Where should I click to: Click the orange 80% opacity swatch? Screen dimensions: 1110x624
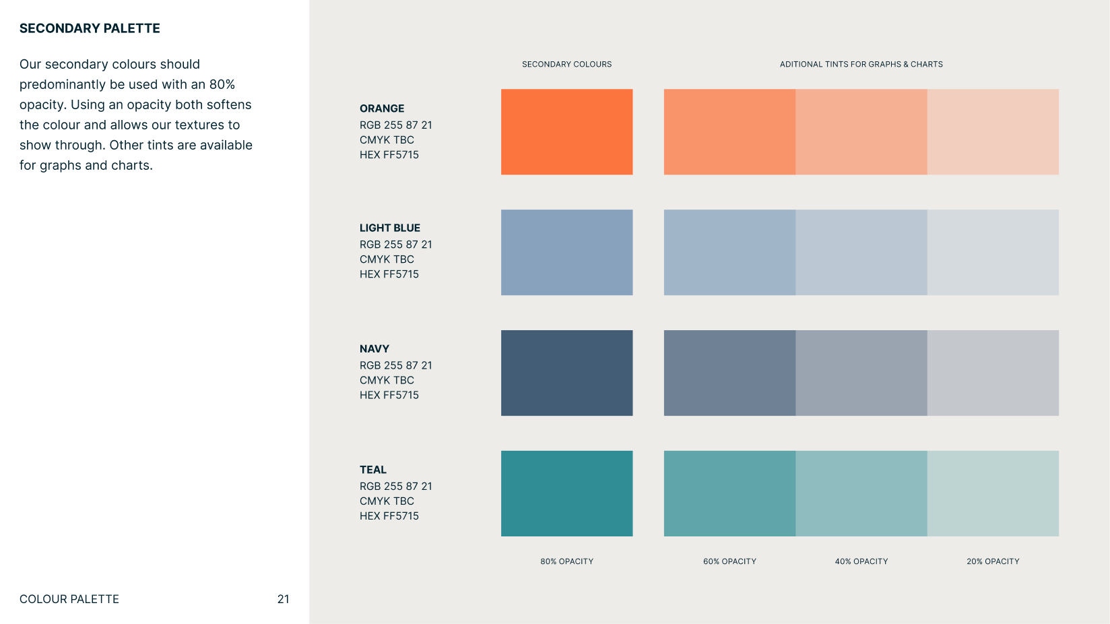point(566,132)
